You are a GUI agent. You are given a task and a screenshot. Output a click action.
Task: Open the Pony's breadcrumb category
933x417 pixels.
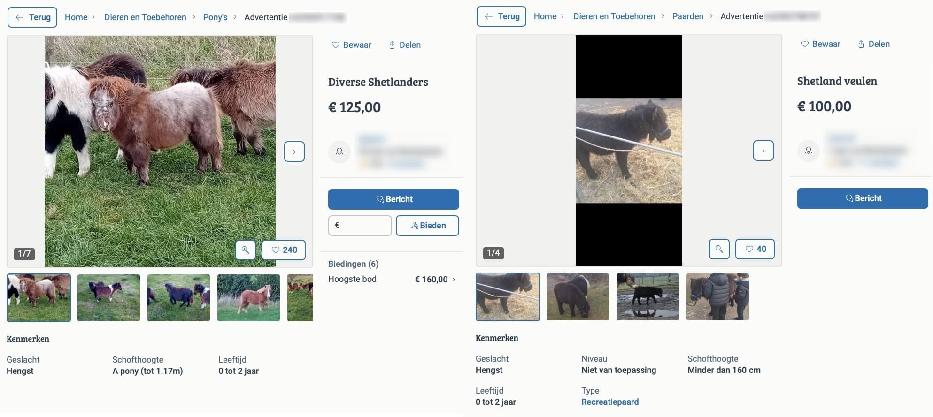pos(215,17)
